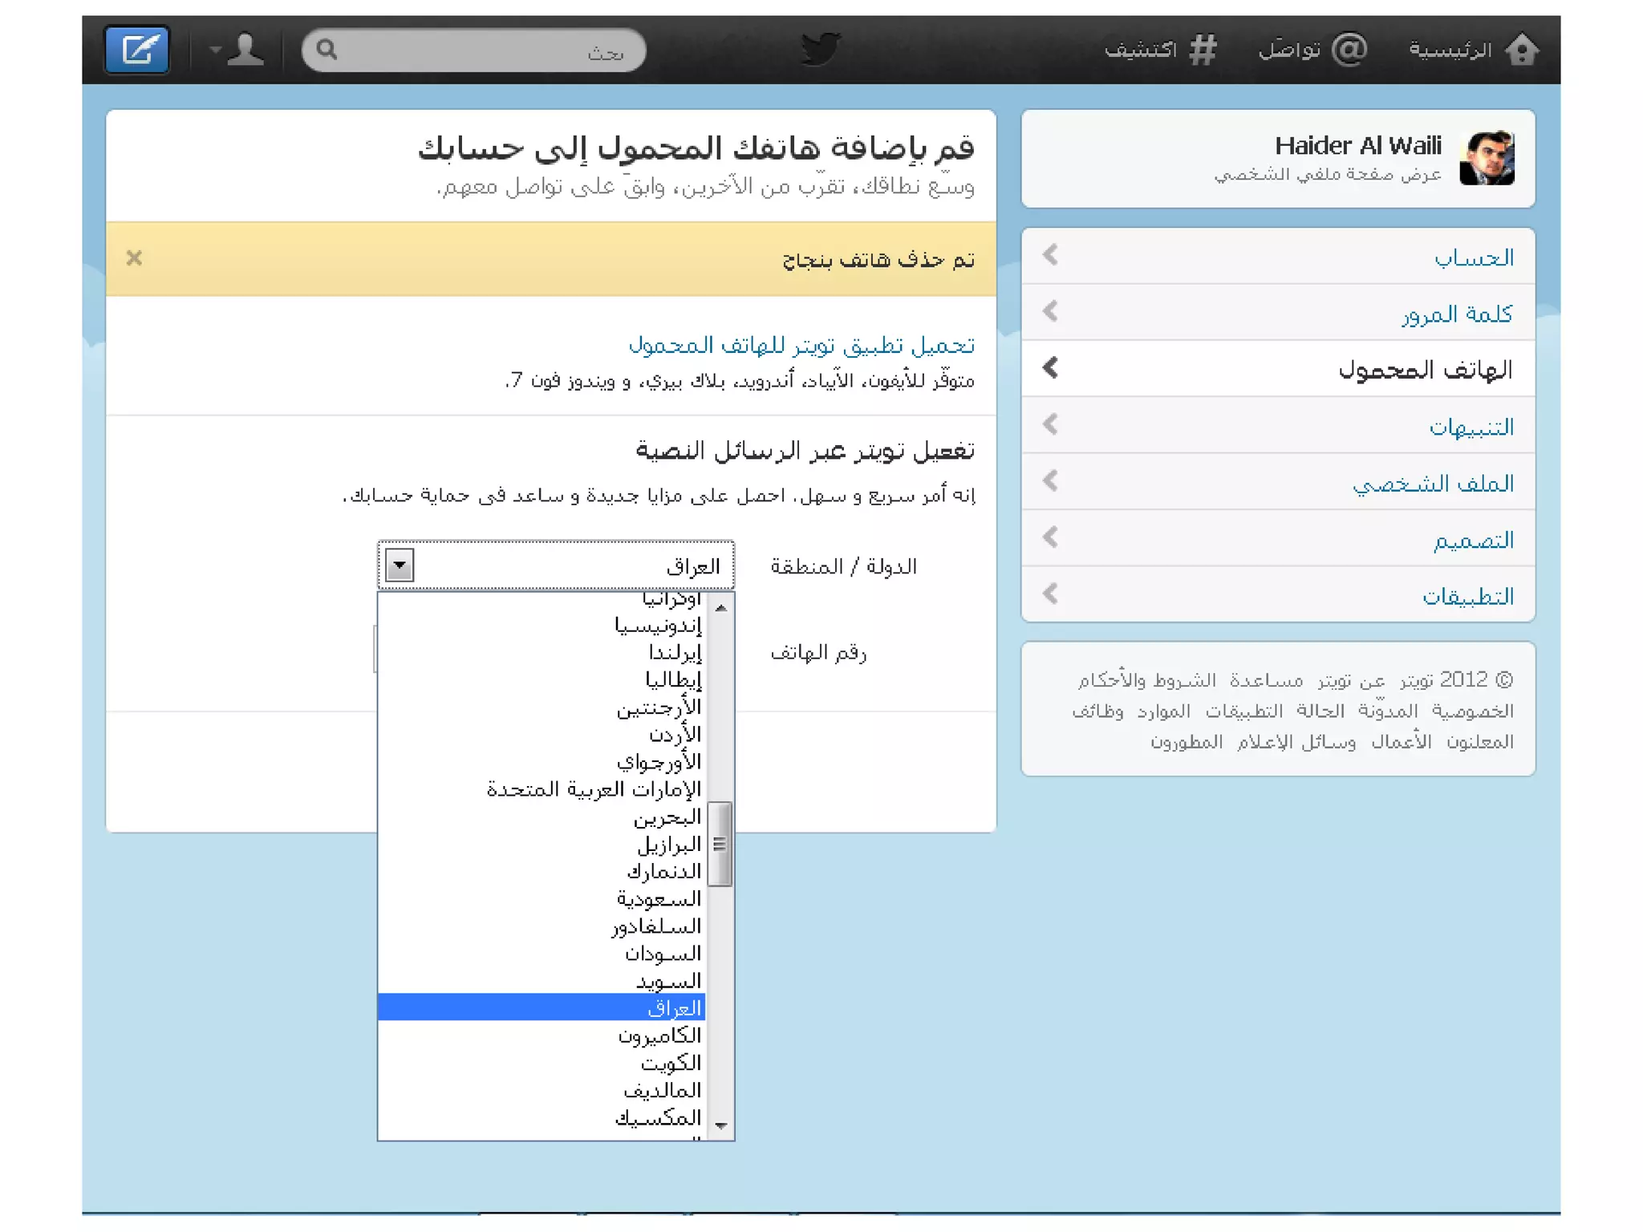The image size is (1643, 1232).
Task: Choose السعودية in the country list
Action: coord(659,899)
